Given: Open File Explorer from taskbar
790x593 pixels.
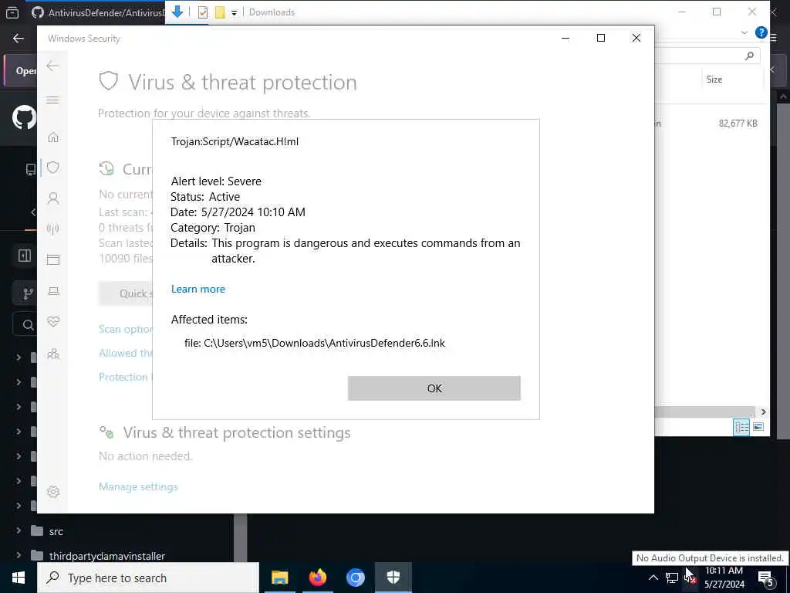Looking at the screenshot, I should click(279, 578).
